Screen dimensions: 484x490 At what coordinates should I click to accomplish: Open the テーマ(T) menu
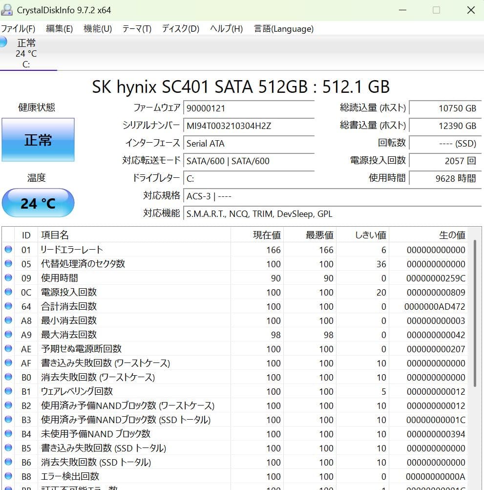pyautogui.click(x=136, y=29)
